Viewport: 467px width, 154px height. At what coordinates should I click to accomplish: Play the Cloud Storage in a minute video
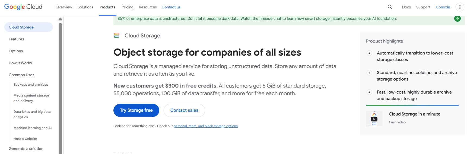374,119
